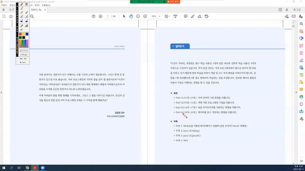Screen dimensions: 305x171
Task: Open Adobe Acrobat from the taskbar
Action: pyautogui.click(x=35, y=168)
